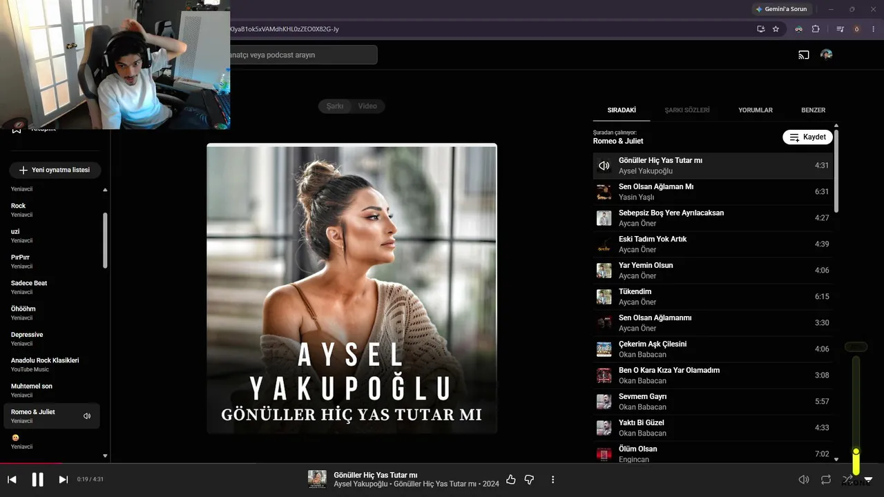The width and height of the screenshot is (884, 497).
Task: Switch to the ŞARKI SÖZLERİ tab
Action: [x=687, y=110]
